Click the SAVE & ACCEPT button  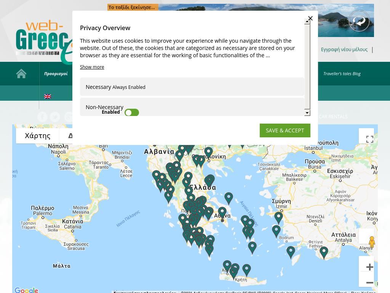coord(285,130)
